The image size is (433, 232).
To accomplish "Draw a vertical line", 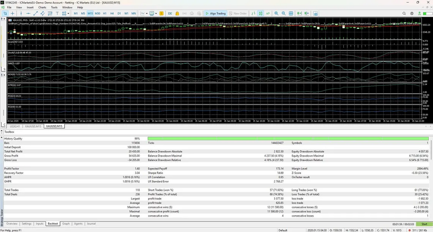I will pyautogui.click(x=21, y=13).
